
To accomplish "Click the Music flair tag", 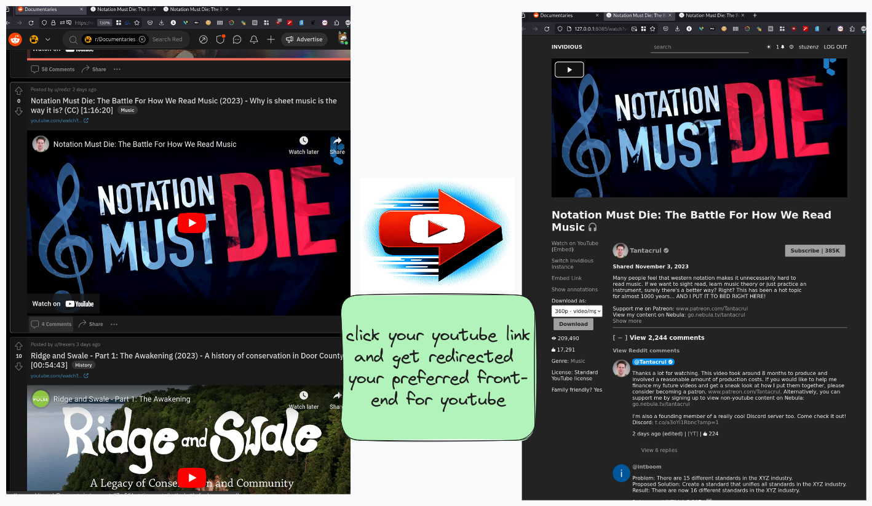I will 127,111.
